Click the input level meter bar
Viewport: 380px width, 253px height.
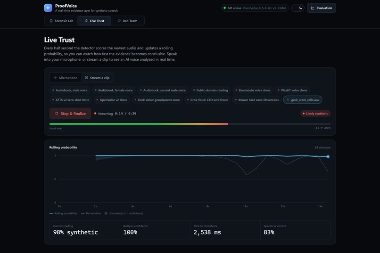190,124
